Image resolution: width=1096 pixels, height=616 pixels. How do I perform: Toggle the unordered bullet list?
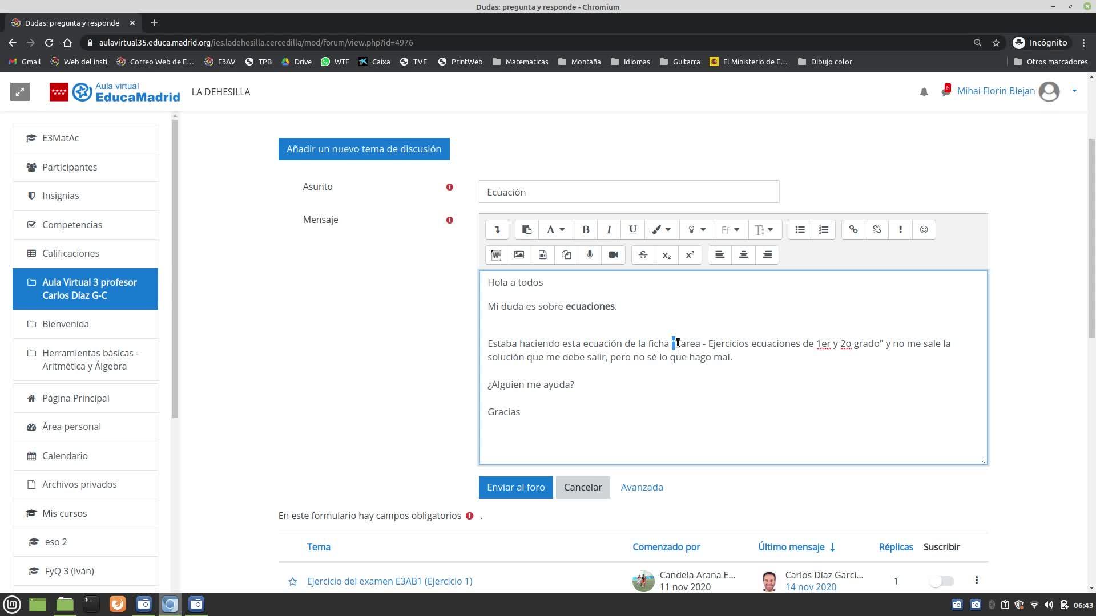click(800, 230)
